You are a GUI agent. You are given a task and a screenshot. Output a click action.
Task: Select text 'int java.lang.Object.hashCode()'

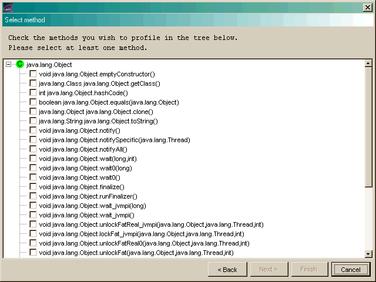tap(83, 93)
